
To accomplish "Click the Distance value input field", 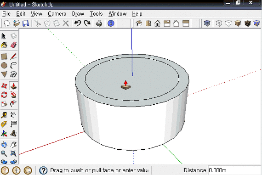I will pyautogui.click(x=234, y=170).
